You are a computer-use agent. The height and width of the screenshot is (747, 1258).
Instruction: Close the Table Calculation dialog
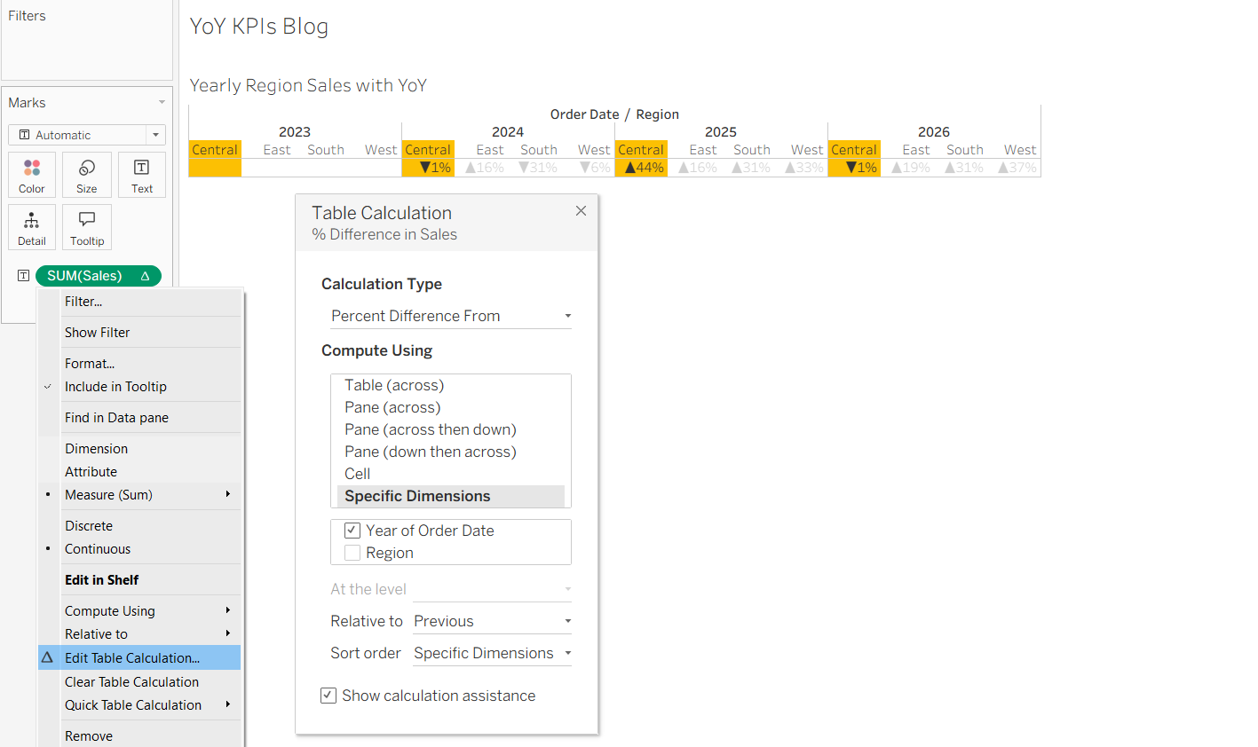[x=581, y=210]
